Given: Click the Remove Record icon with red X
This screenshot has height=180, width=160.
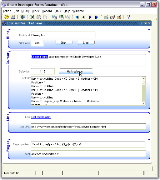Looking at the screenshot, I should point(112,17).
